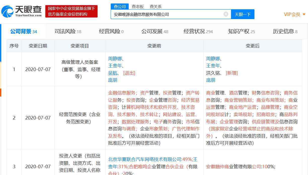Switch to the 查关系 search tab

[x=156, y=7]
